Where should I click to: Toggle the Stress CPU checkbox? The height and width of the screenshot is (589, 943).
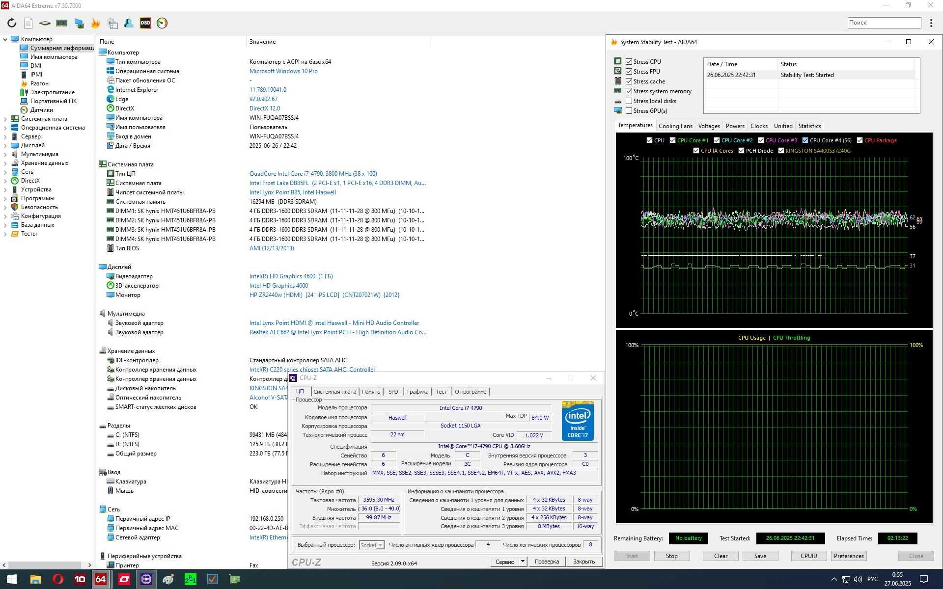click(x=629, y=61)
